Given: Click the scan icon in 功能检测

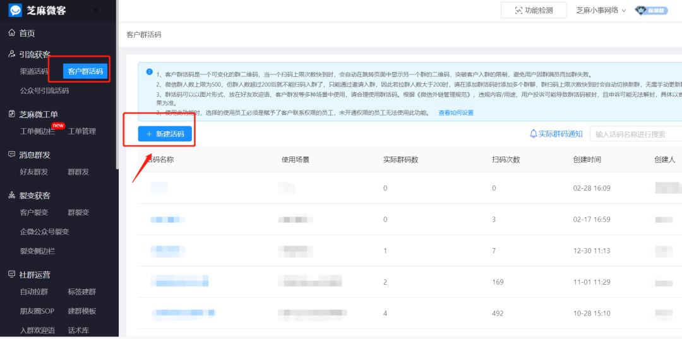Looking at the screenshot, I should coord(518,11).
